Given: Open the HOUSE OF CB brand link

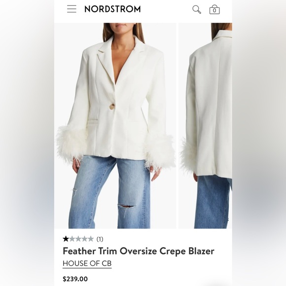Looking at the screenshot, I should pos(87,263).
